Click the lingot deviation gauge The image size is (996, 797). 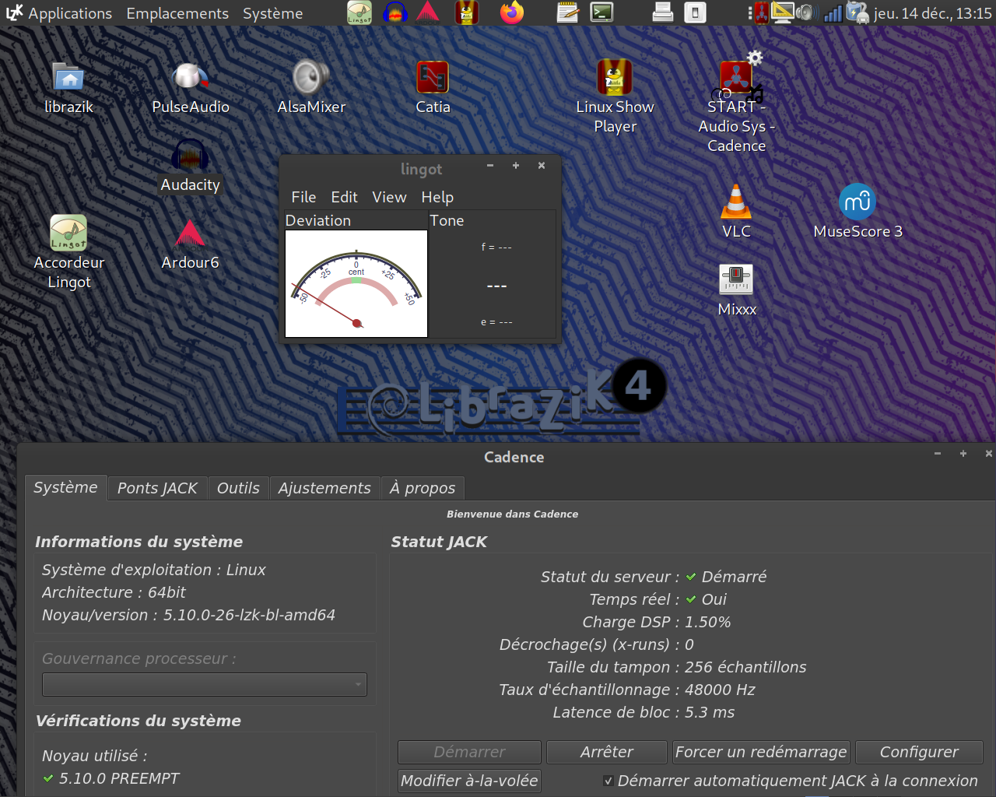(356, 284)
